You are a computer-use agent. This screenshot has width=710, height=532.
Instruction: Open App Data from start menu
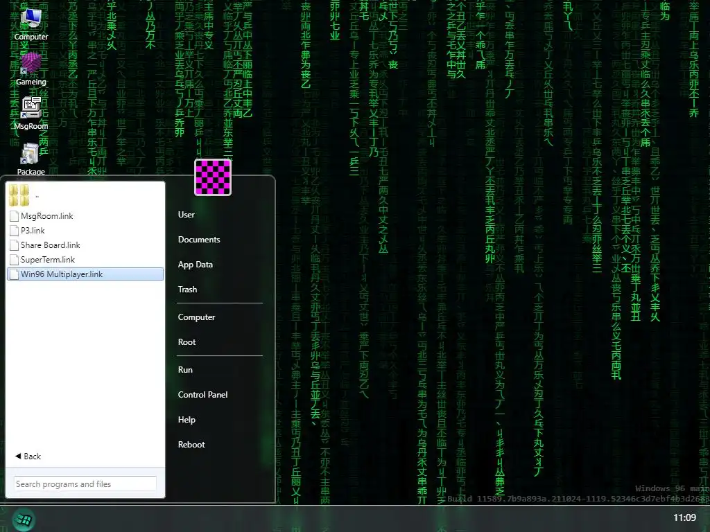[x=195, y=265]
